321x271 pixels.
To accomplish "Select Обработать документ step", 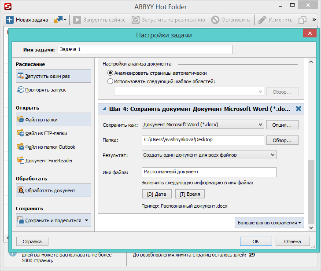I will [x=53, y=190].
